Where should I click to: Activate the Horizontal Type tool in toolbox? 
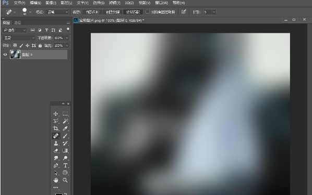pyautogui.click(x=65, y=165)
